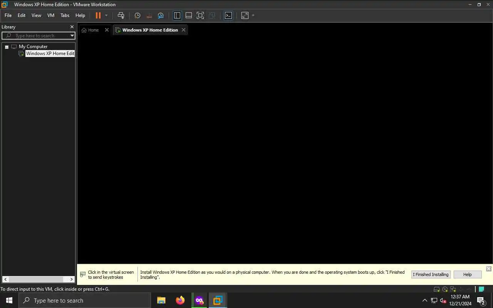
Task: Click the network tray icon
Action: pos(434,301)
